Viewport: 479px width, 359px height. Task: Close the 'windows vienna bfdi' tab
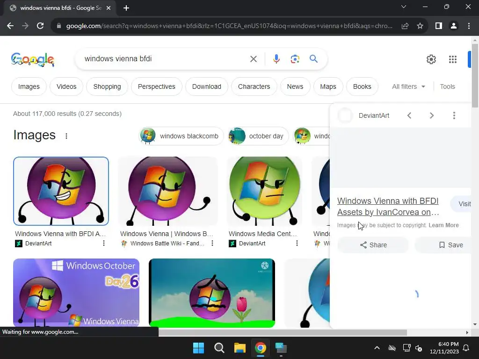point(109,8)
